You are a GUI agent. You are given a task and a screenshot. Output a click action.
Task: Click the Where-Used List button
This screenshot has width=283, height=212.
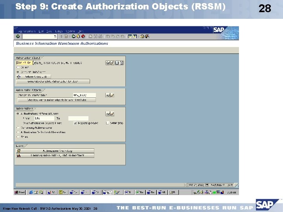(33, 77)
